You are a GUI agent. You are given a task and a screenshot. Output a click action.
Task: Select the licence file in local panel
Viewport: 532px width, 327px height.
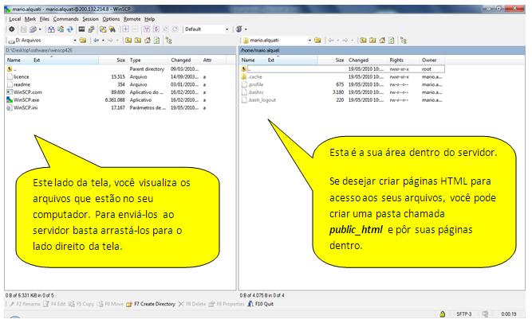coord(21,77)
